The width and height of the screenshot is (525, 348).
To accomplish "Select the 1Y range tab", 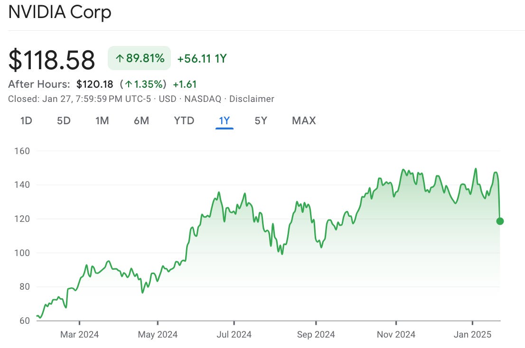I will click(x=225, y=121).
